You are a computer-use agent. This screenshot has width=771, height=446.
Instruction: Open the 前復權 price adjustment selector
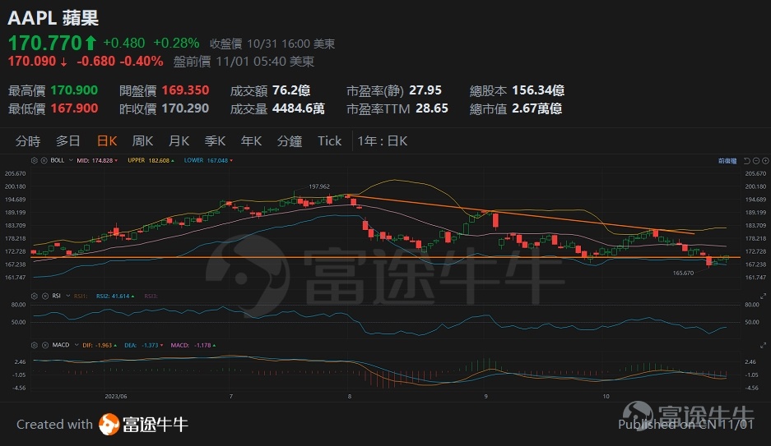coord(727,161)
